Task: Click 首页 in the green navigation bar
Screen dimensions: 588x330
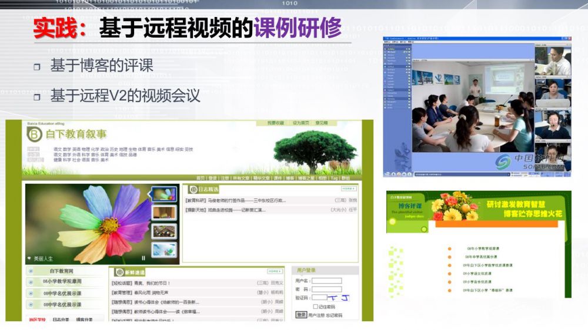Action: [x=201, y=178]
